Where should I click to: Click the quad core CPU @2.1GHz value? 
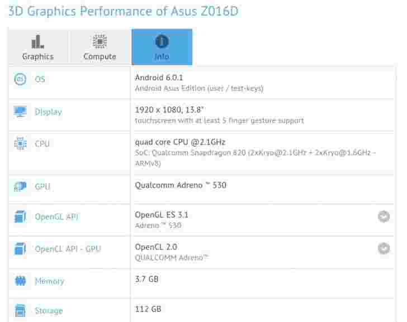coord(180,142)
